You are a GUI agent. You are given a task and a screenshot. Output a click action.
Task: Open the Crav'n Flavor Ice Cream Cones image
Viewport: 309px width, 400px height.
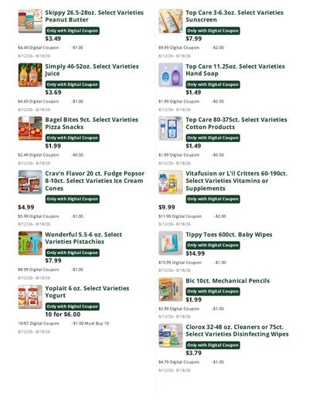point(30,182)
